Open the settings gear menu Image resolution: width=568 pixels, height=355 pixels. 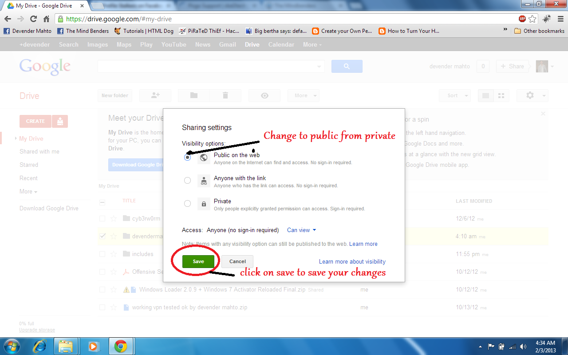pos(532,95)
